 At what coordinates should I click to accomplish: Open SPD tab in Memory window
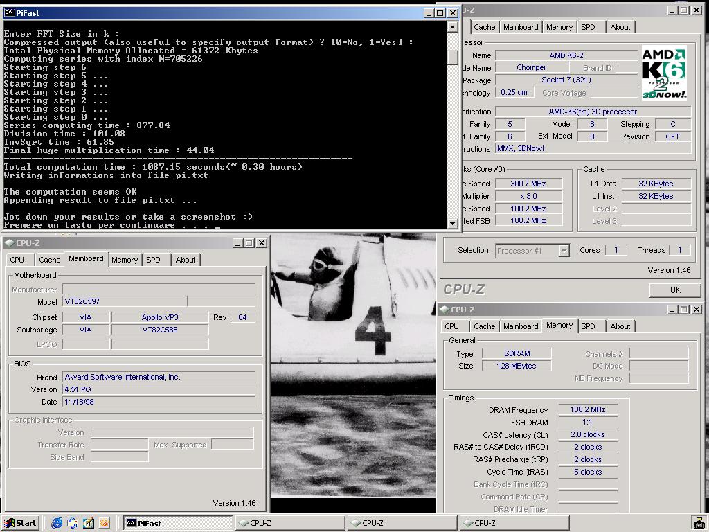588,326
